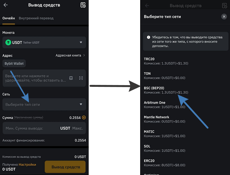Click the Настройки link

pos(27,164)
